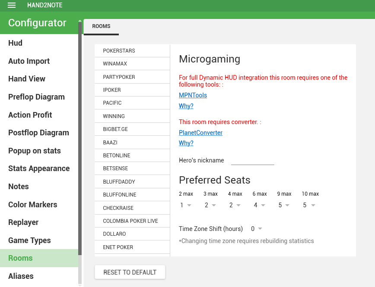Open the 3 max seat dropdown

coord(210,205)
